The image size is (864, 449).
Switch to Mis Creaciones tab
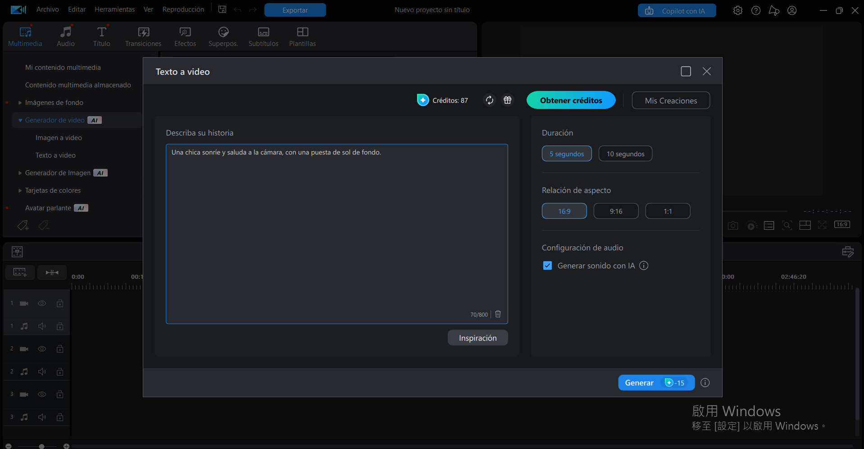670,100
